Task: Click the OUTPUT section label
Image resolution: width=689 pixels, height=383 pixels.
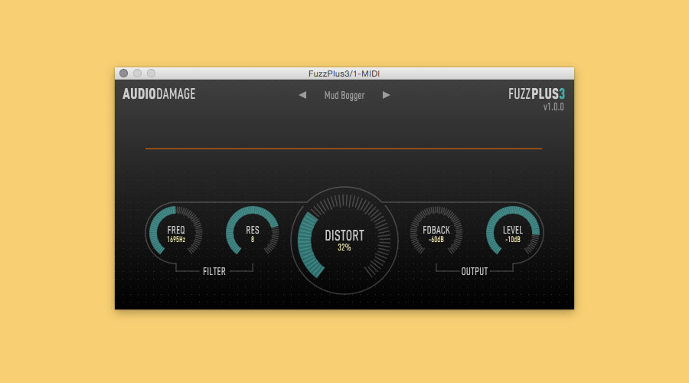Action: click(474, 271)
